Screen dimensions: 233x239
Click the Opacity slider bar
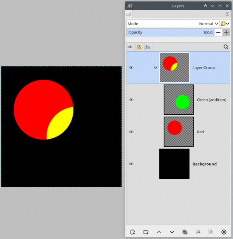170,33
